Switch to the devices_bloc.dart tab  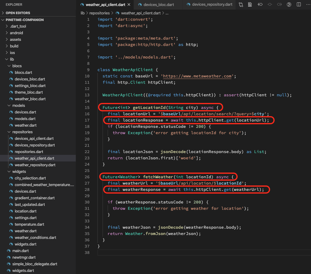(x=159, y=5)
